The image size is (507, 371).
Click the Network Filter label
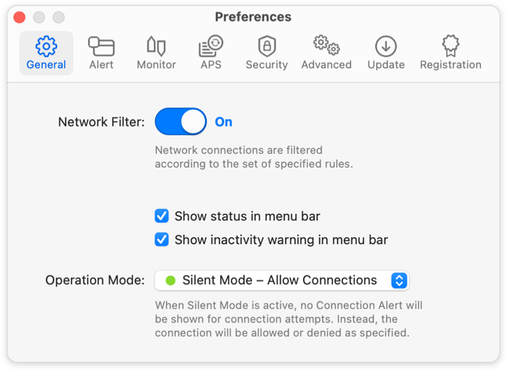(101, 122)
